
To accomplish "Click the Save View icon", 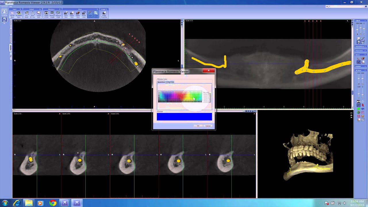I will pyautogui.click(x=66, y=14).
